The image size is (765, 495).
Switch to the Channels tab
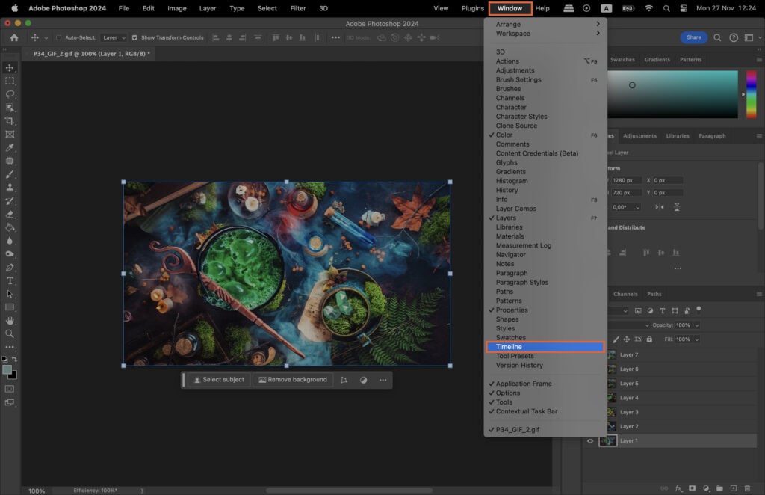(625, 293)
